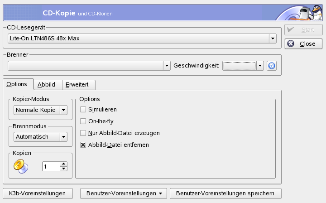Select the Options tab

click(17, 84)
